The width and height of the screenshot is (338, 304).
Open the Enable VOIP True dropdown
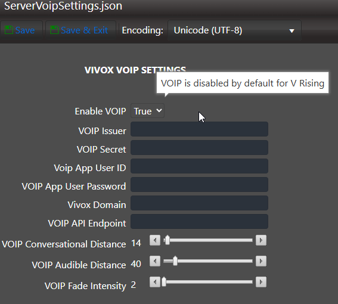click(x=147, y=111)
